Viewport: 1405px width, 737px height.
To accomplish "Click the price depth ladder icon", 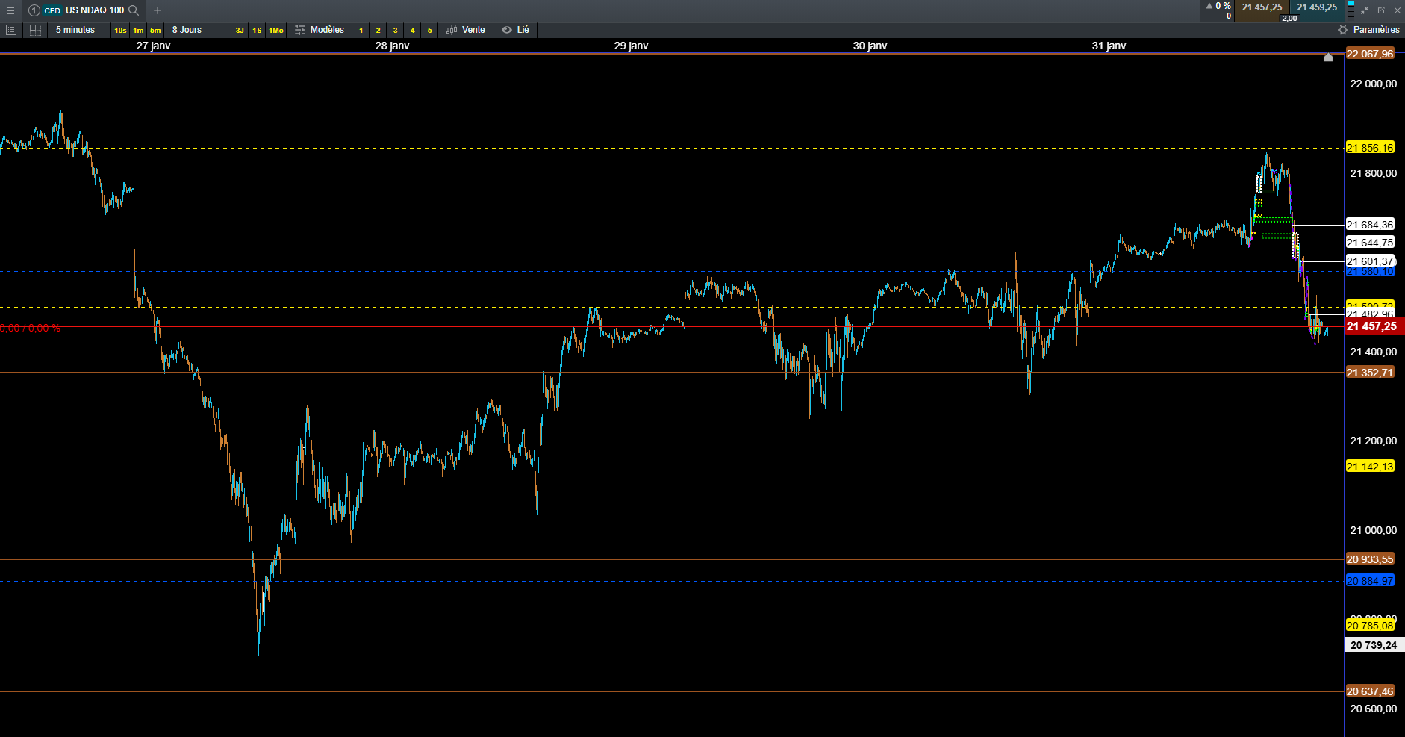I will [x=1351, y=10].
